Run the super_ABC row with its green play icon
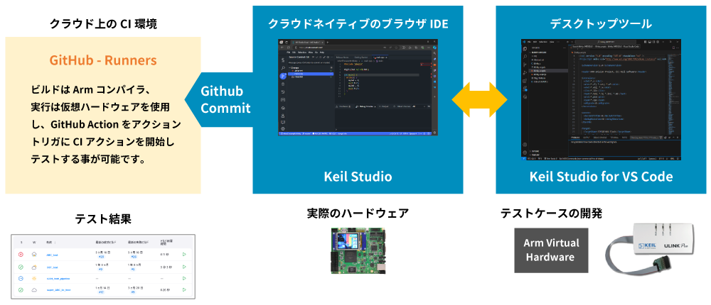The width and height of the screenshot is (711, 305). [x=184, y=289]
